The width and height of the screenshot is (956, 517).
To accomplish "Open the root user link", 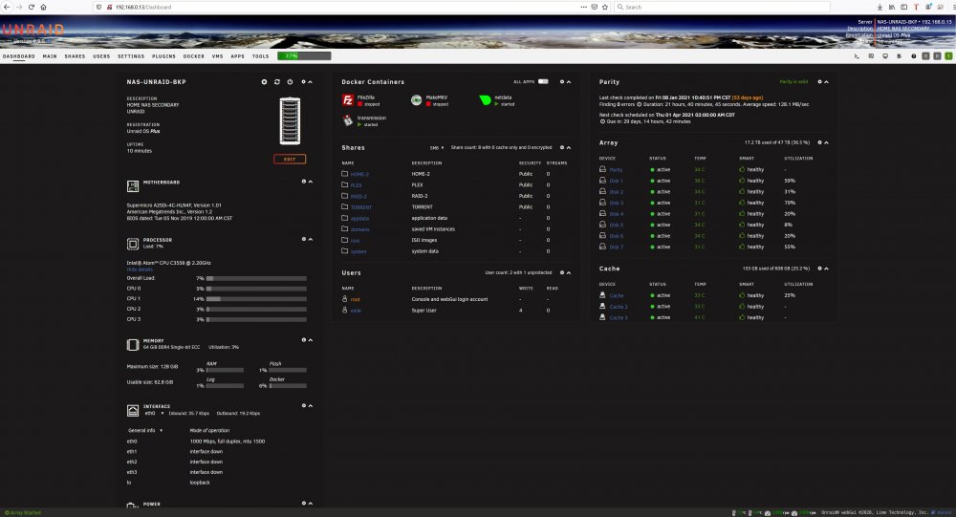I will (x=356, y=299).
